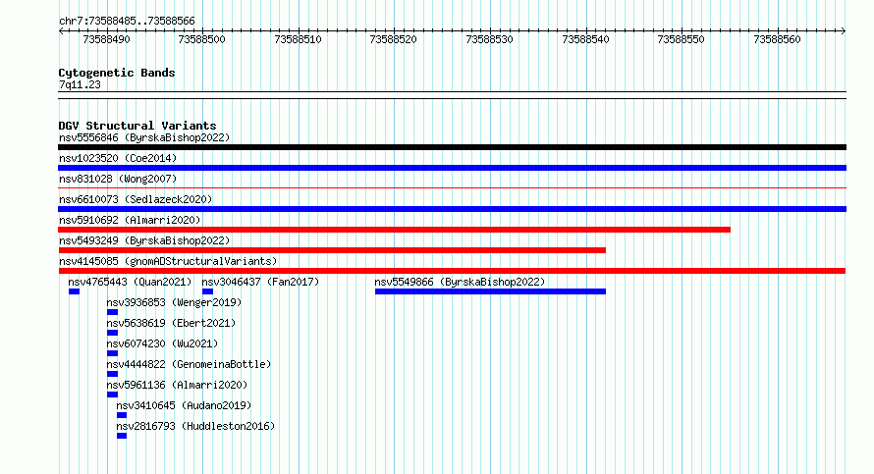Select nsv6610073 (Sedlazeck2020) label

pyautogui.click(x=136, y=199)
